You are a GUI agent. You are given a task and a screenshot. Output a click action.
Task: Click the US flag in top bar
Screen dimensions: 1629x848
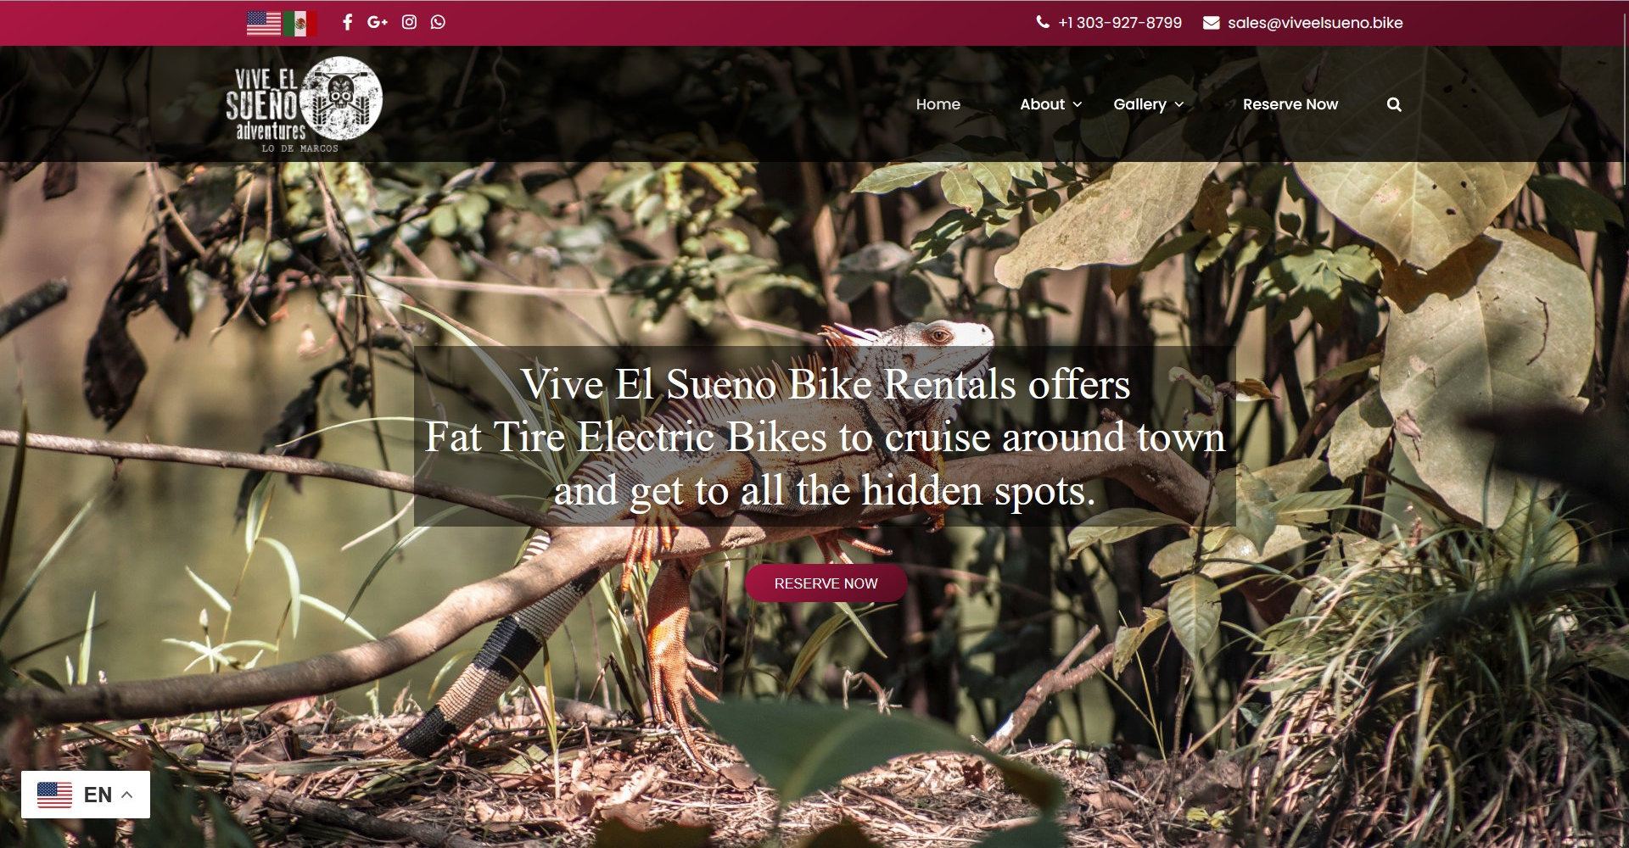264,23
